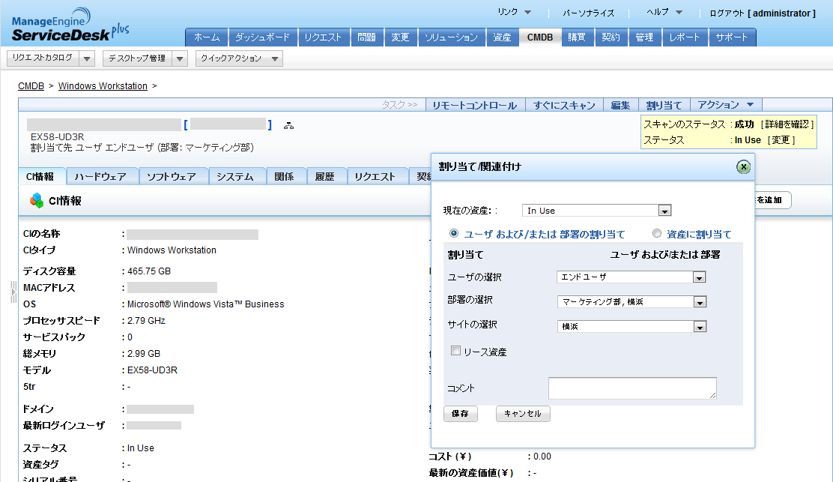The width and height of the screenshot is (833, 482).
Task: Click the キャンセル button
Action: [x=523, y=414]
